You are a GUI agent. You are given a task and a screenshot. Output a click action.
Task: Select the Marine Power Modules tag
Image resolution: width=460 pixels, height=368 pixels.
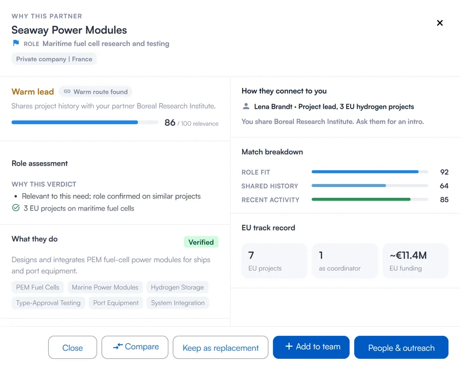point(105,287)
